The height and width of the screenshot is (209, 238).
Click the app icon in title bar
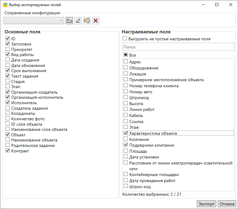(x=5, y=5)
